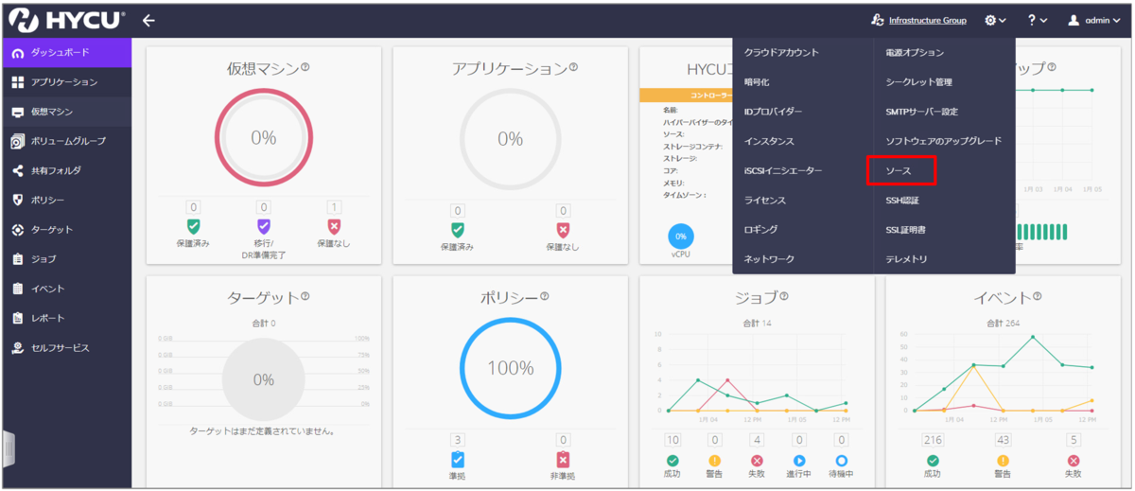Screen dimensions: 1135x491
Task: Click 失敗 icon in ジョブ widget
Action: coord(757,460)
